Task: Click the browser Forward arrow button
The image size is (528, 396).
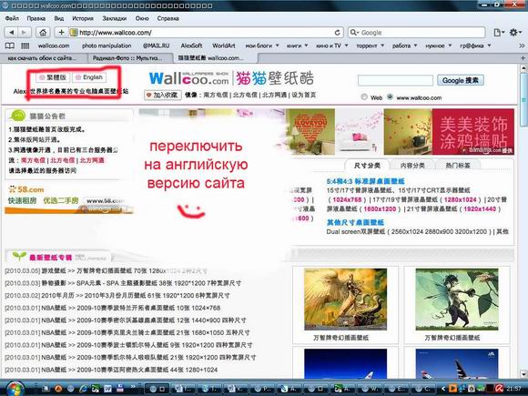Action: [x=25, y=33]
